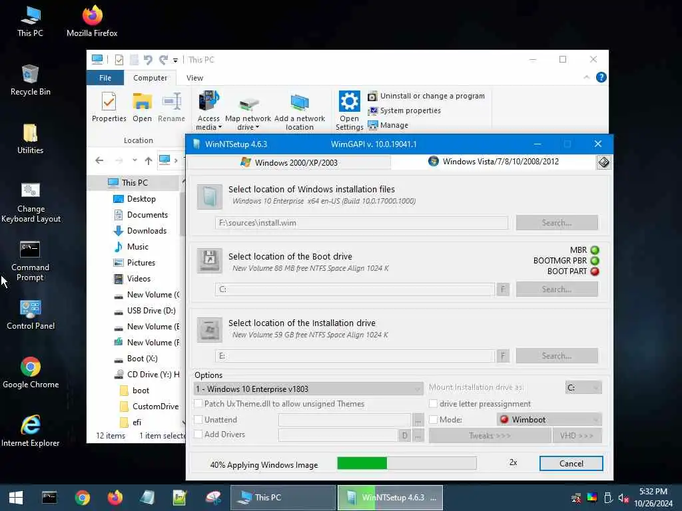Open the Windows 10 Enterprise v1803 edition dropdown
The image size is (682, 511).
tap(308, 389)
